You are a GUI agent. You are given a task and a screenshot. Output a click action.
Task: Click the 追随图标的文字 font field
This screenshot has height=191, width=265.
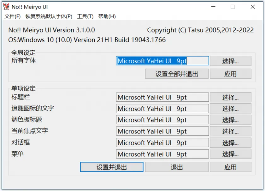(x=162, y=109)
